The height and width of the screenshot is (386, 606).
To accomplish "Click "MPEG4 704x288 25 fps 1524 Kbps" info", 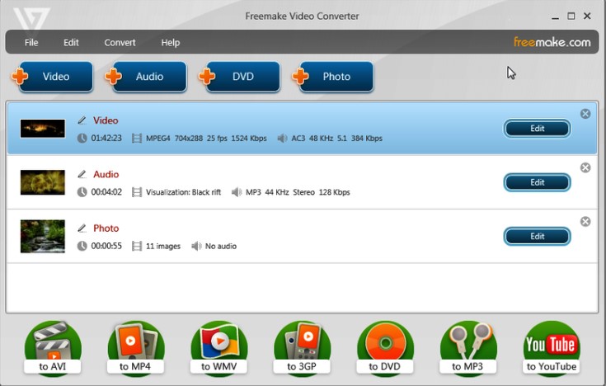I will [206, 139].
